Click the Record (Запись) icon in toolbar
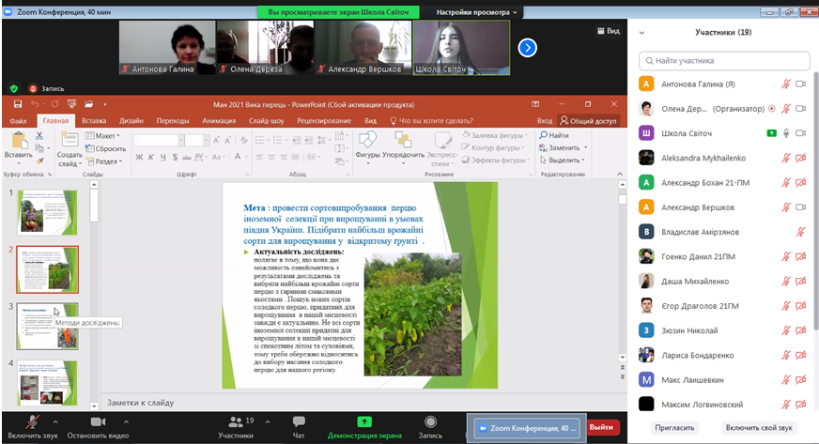The height and width of the screenshot is (444, 819). pyautogui.click(x=430, y=421)
